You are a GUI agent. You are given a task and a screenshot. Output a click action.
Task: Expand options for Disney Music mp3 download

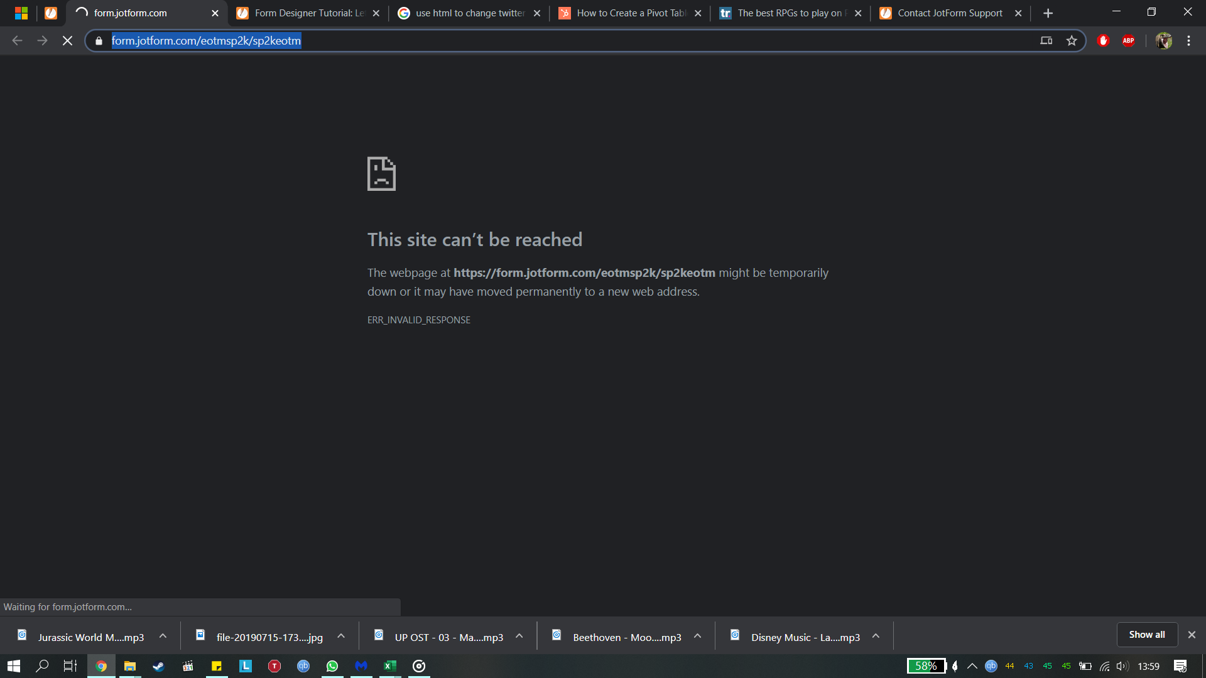[876, 636]
